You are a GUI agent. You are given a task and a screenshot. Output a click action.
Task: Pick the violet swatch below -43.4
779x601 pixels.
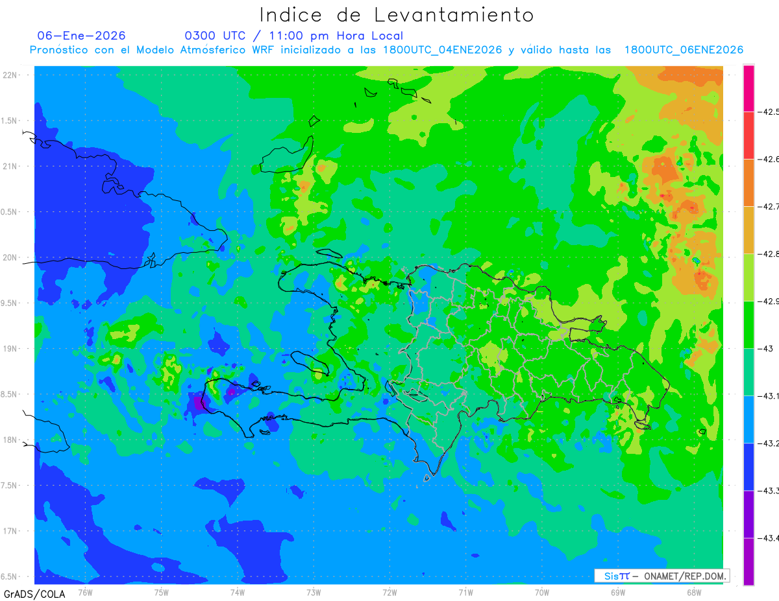click(748, 561)
